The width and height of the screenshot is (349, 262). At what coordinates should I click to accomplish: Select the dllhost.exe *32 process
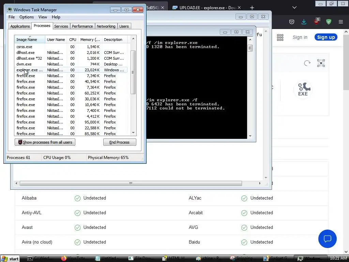point(71,58)
